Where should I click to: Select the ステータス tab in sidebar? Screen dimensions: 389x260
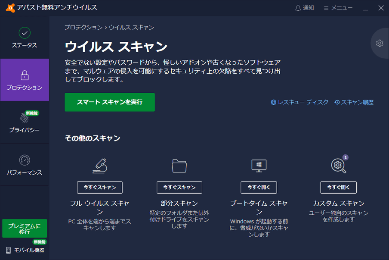(x=25, y=38)
